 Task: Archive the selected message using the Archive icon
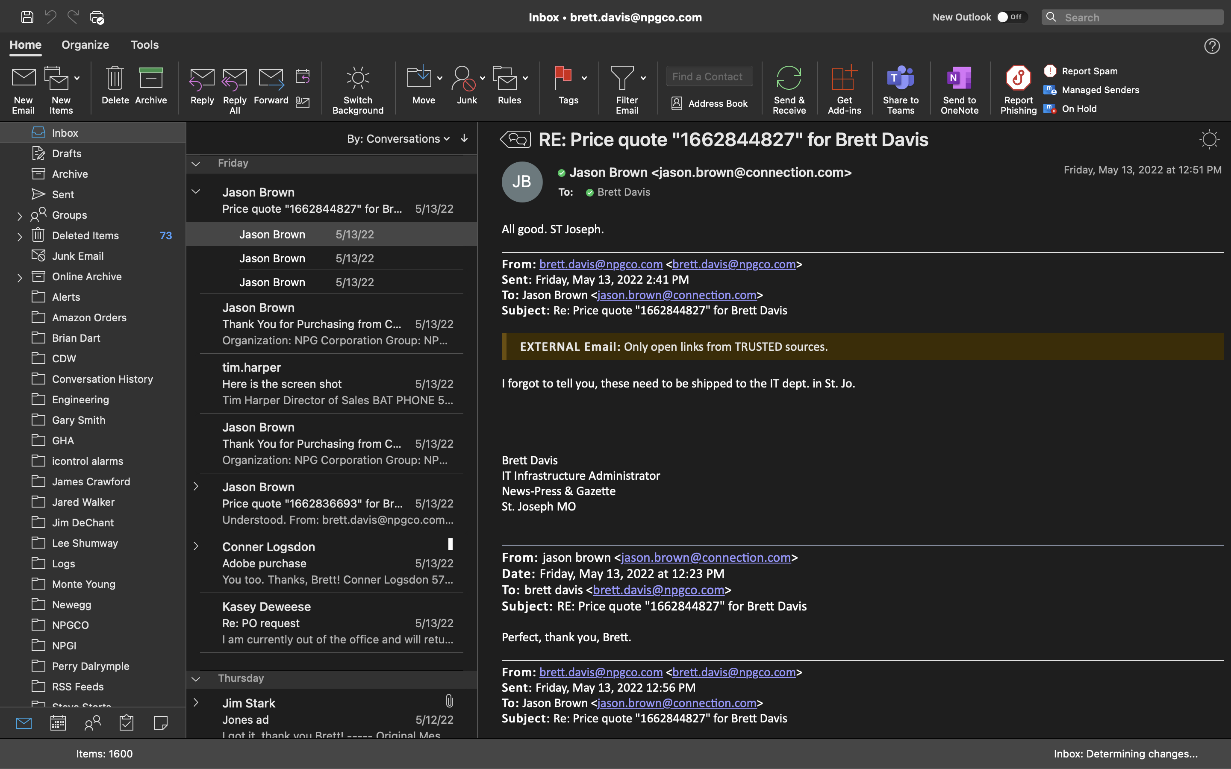151,78
